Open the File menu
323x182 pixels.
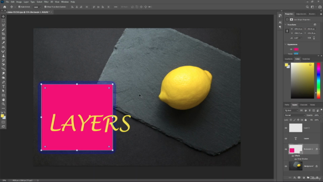(x=7, y=2)
